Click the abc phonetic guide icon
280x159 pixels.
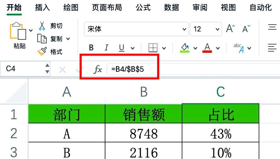click(x=239, y=48)
